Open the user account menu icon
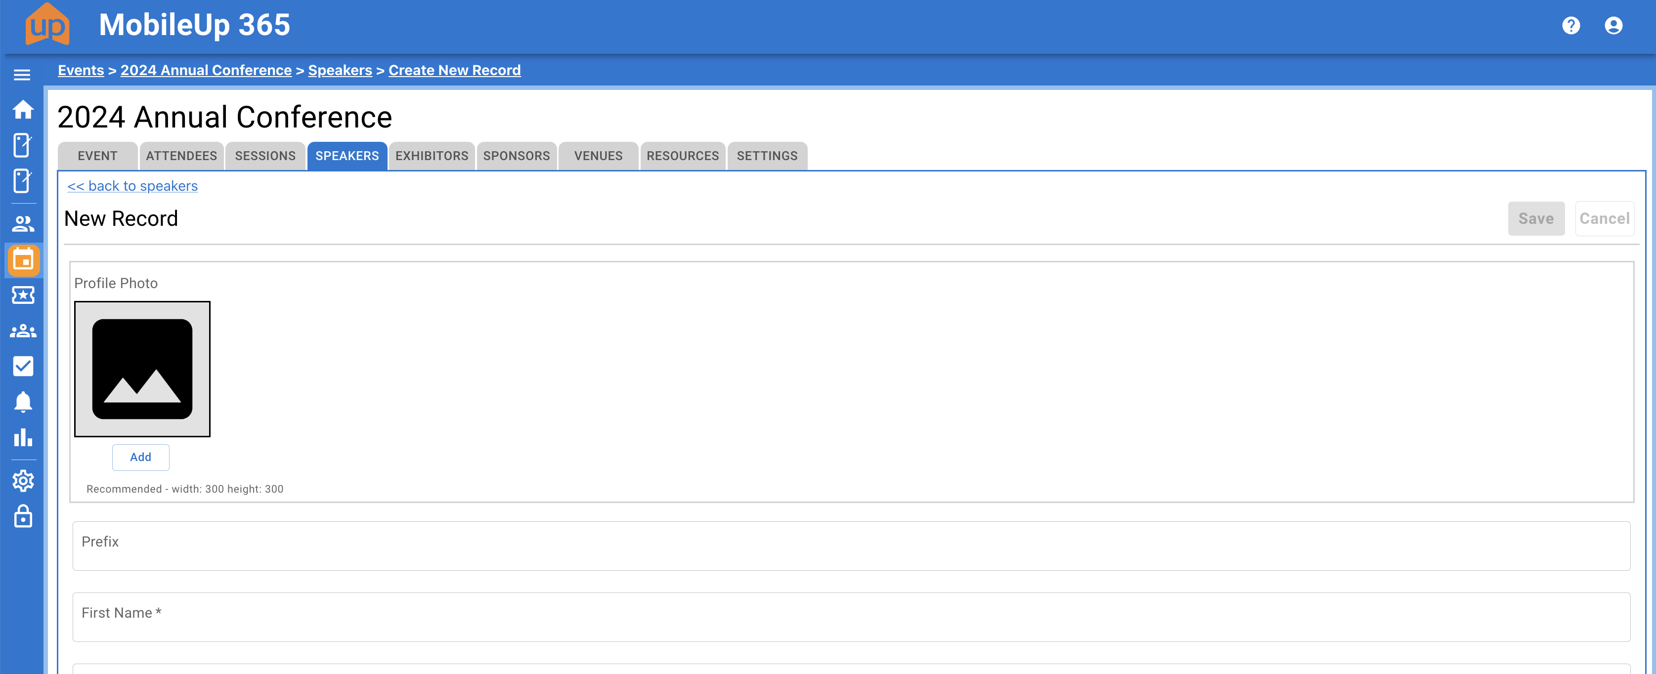1656x674 pixels. click(1614, 25)
